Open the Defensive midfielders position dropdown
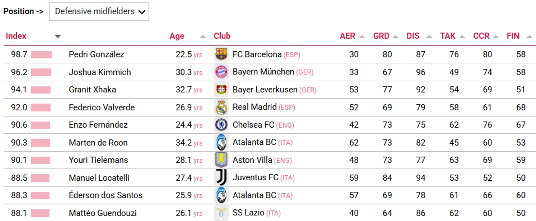The height and width of the screenshot is (221, 536). tap(99, 12)
